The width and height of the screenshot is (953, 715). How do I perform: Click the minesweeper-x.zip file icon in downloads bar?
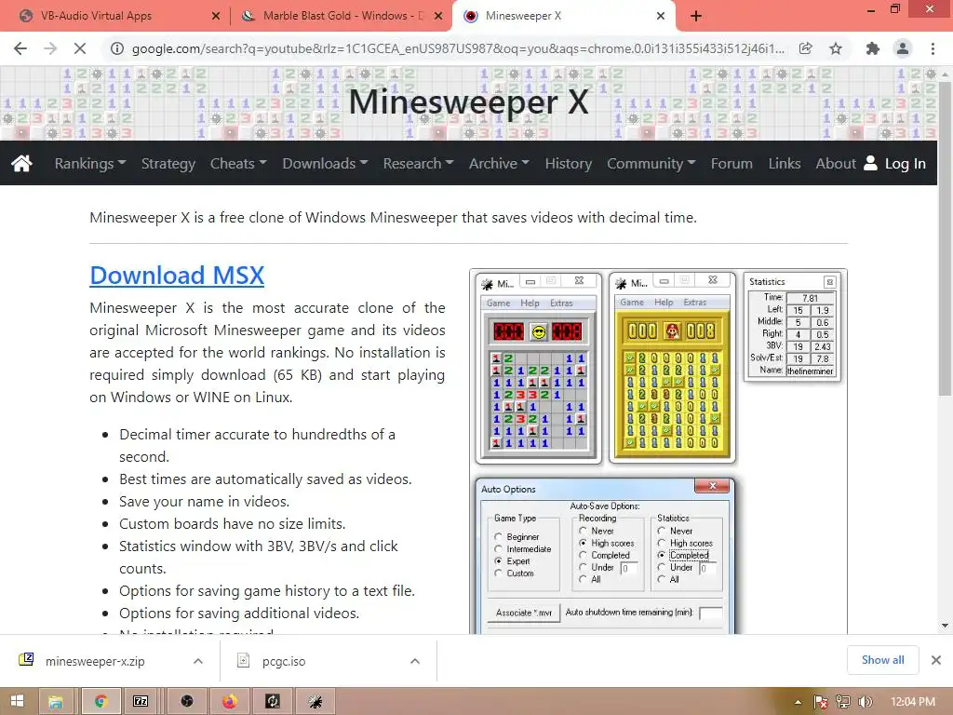(x=26, y=660)
